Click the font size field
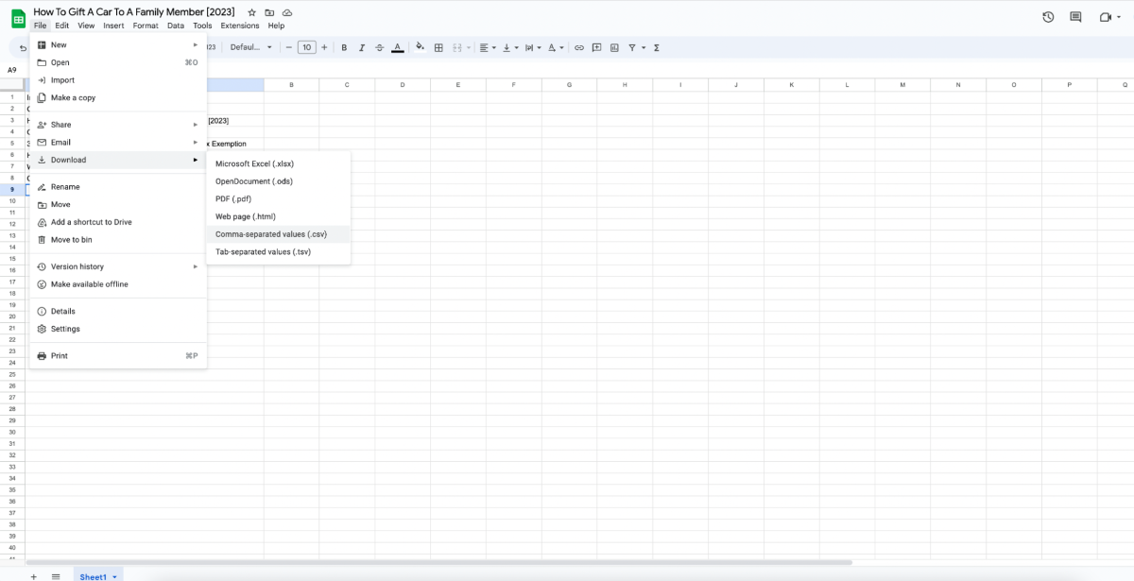The image size is (1134, 581). pyautogui.click(x=306, y=47)
